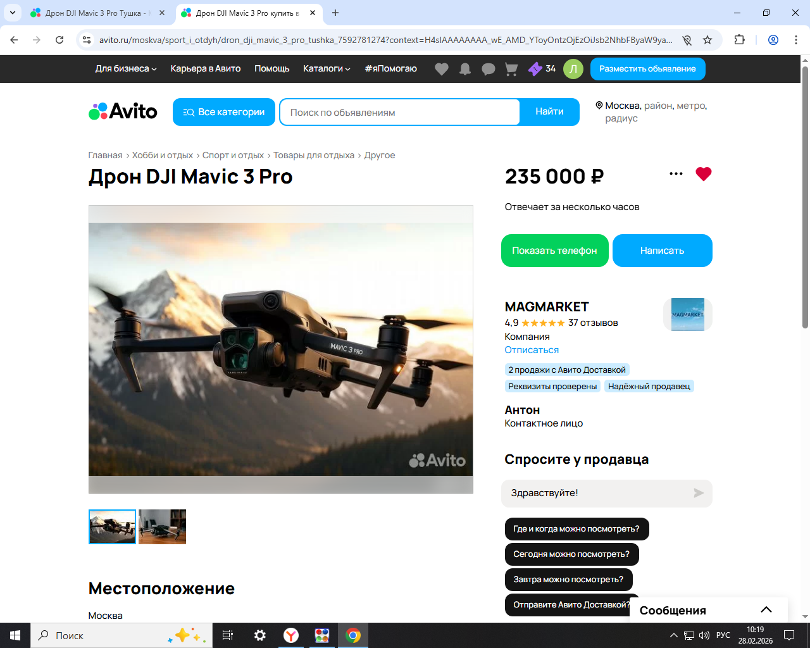The image size is (810, 648).
Task: Open shopping cart icon
Action: coord(511,69)
